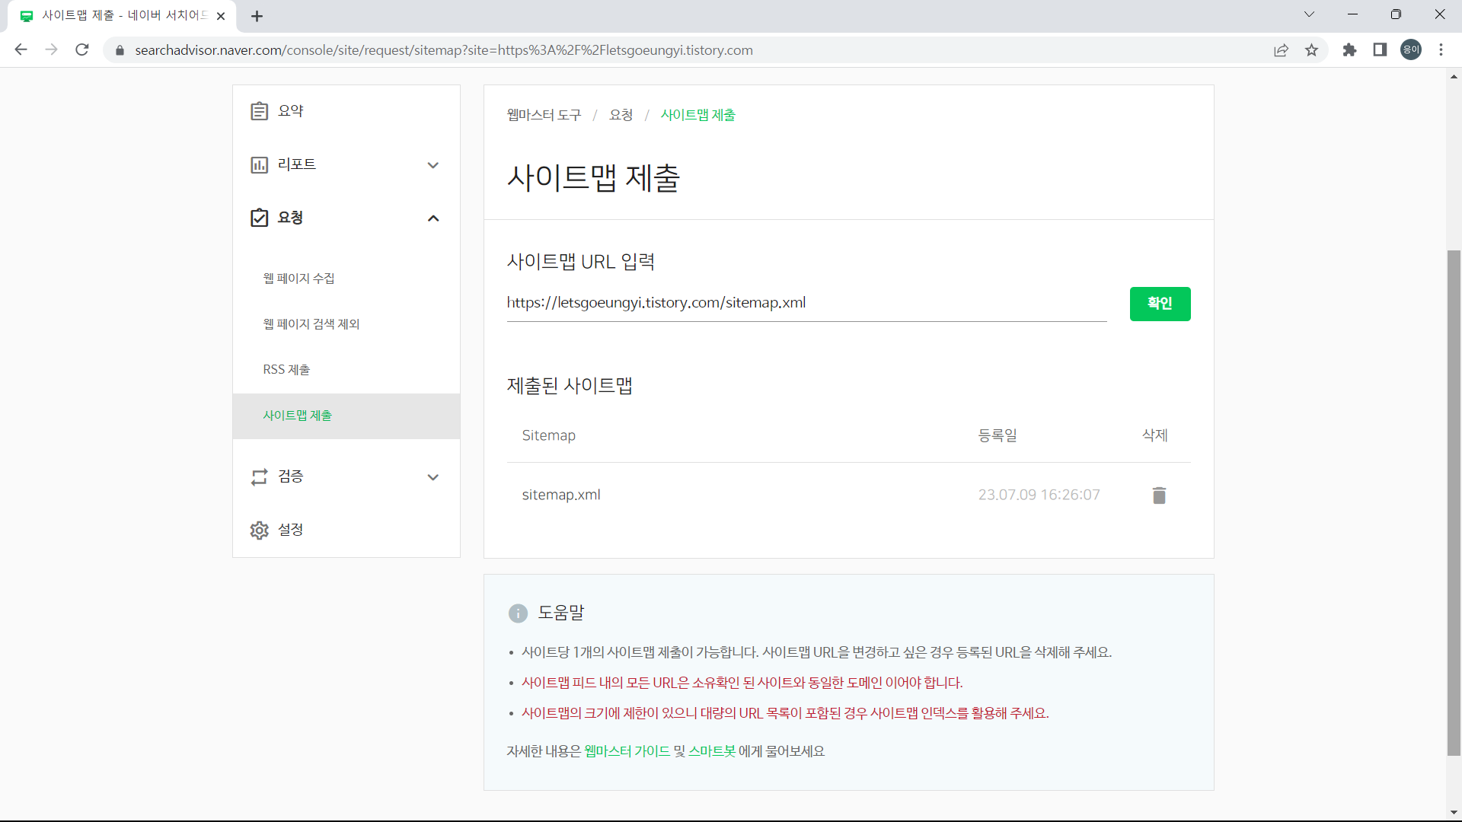Open the browser extensions puzzle icon

(x=1349, y=49)
